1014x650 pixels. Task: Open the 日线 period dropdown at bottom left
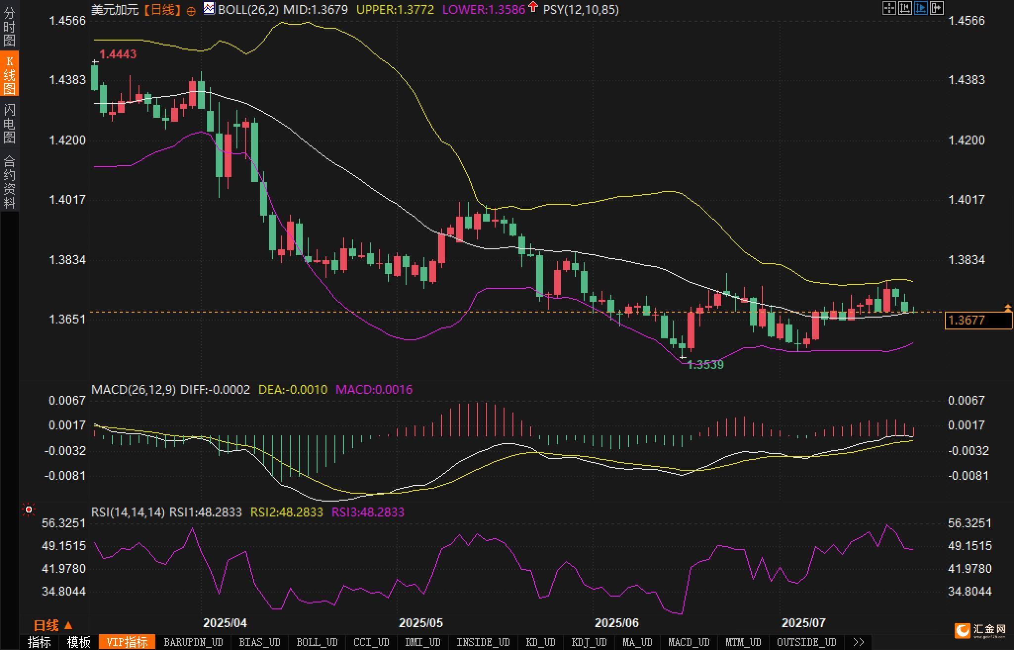pos(53,626)
